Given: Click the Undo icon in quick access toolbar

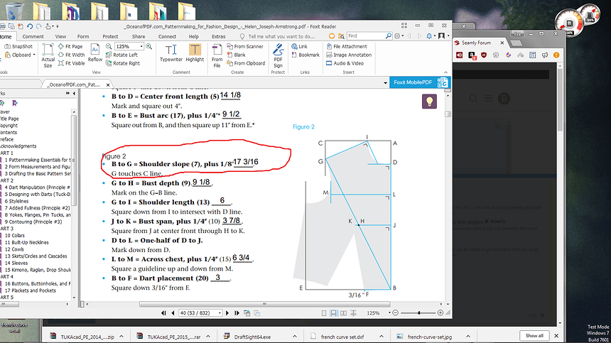Looking at the screenshot, I should tap(30, 26).
